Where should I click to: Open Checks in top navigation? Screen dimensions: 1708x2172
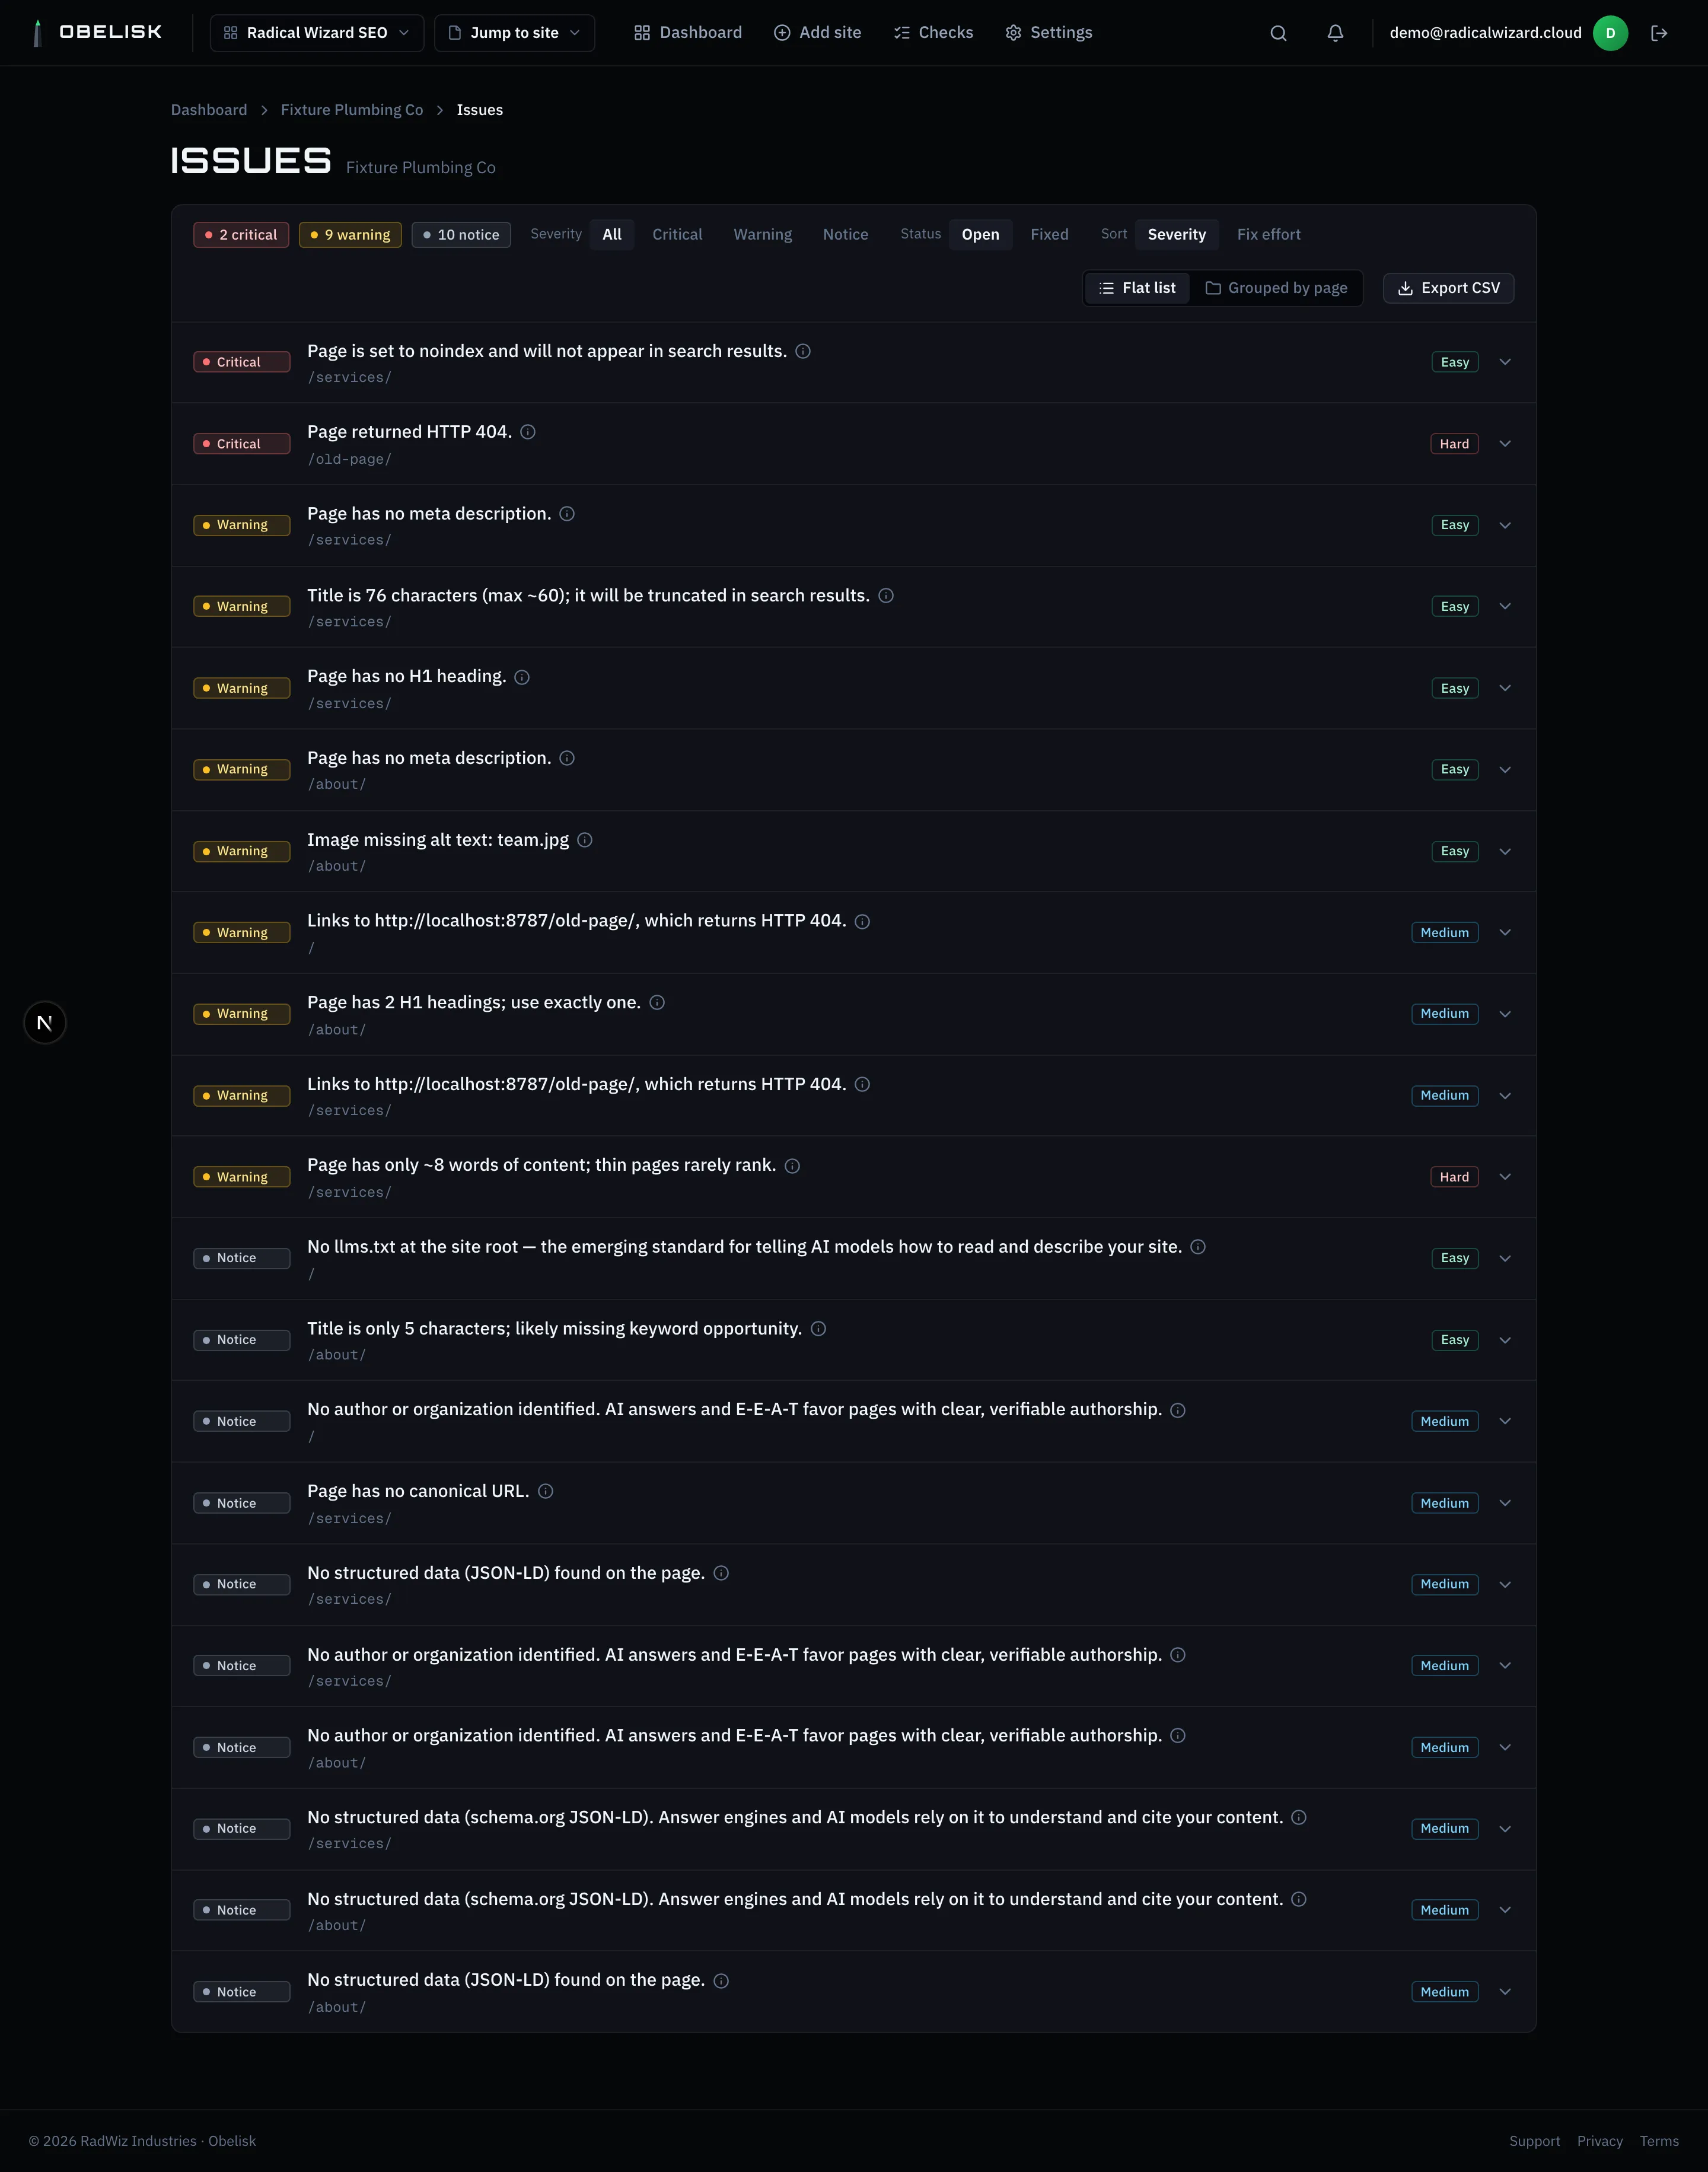[x=933, y=33]
